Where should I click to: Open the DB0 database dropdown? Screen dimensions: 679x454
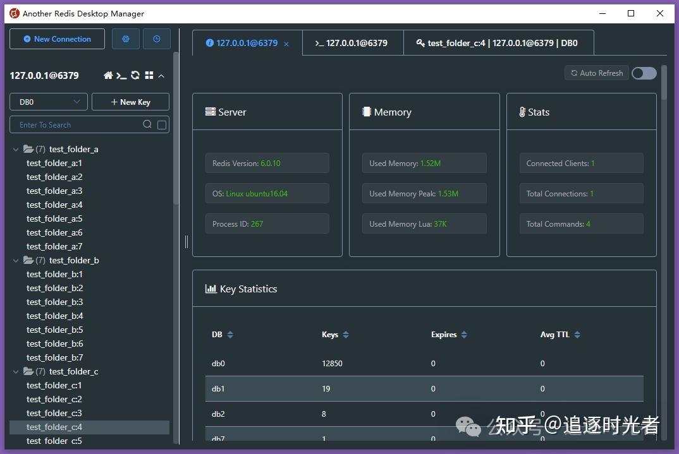[49, 102]
